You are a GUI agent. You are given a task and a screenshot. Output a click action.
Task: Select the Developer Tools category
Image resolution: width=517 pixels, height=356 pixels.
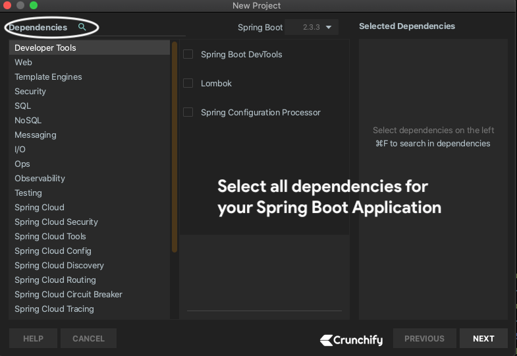[x=45, y=47]
